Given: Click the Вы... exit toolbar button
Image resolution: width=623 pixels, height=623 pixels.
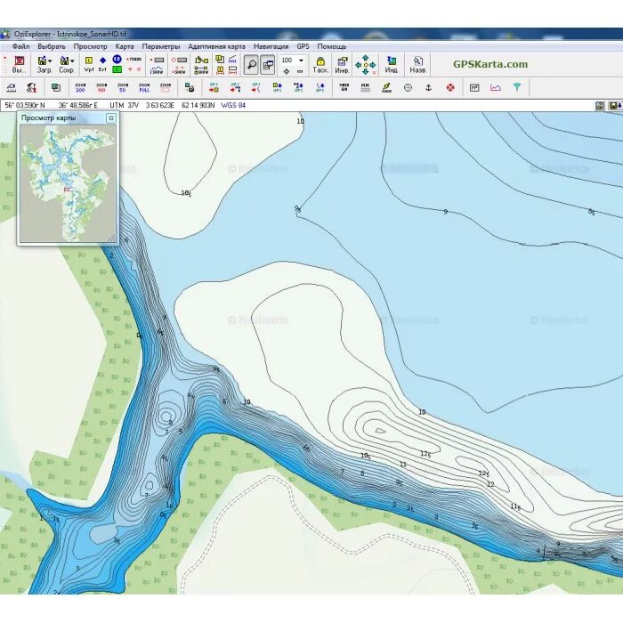Looking at the screenshot, I should tap(19, 65).
